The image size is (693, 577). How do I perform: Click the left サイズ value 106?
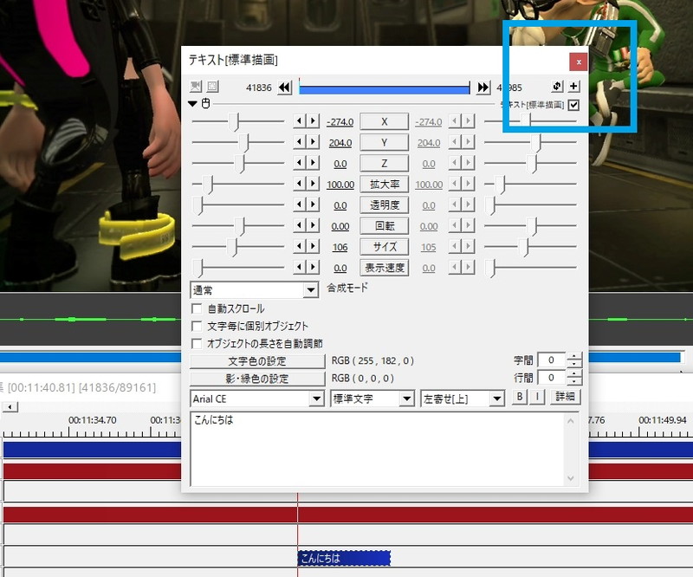coord(340,247)
